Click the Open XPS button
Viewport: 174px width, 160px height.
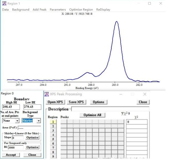(55, 102)
